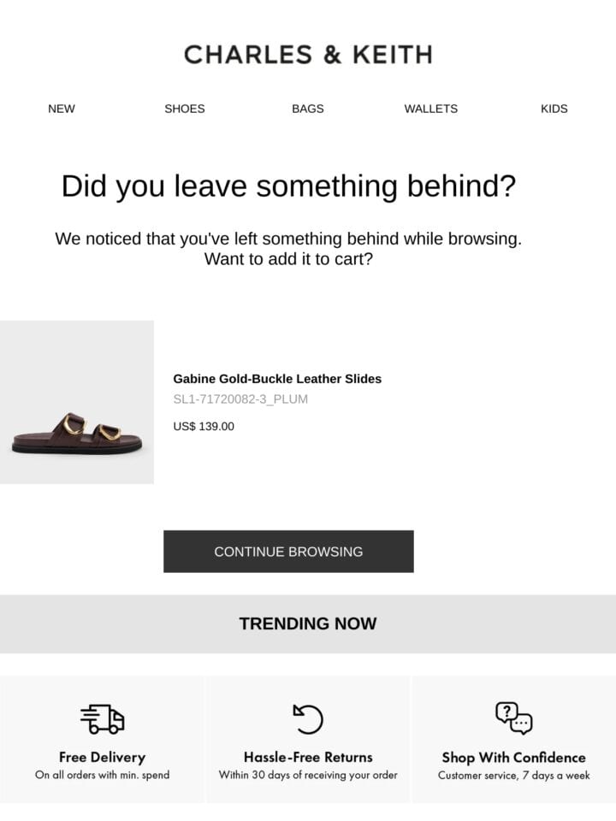
Task: Open the Charles & Keith logo
Action: (x=308, y=55)
